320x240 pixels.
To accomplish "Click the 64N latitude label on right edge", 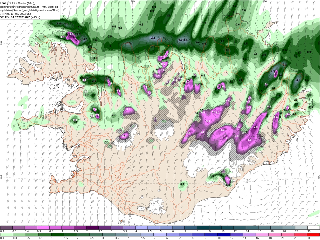I will 319,177.
